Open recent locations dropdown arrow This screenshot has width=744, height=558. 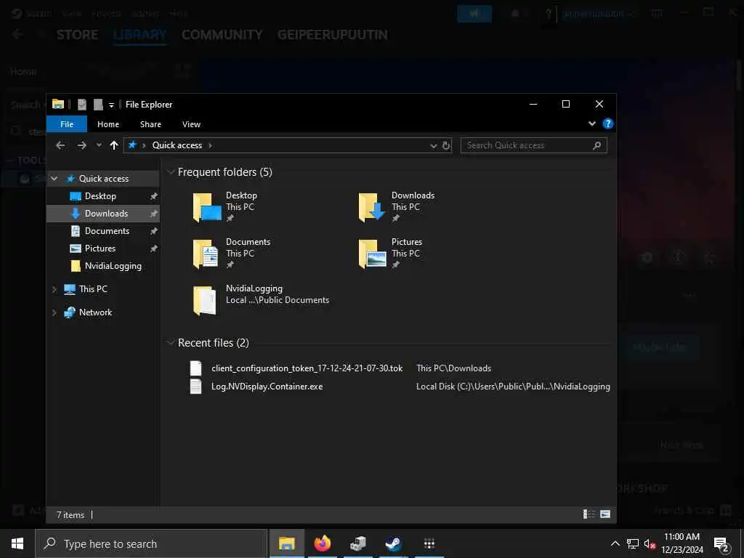(x=99, y=145)
